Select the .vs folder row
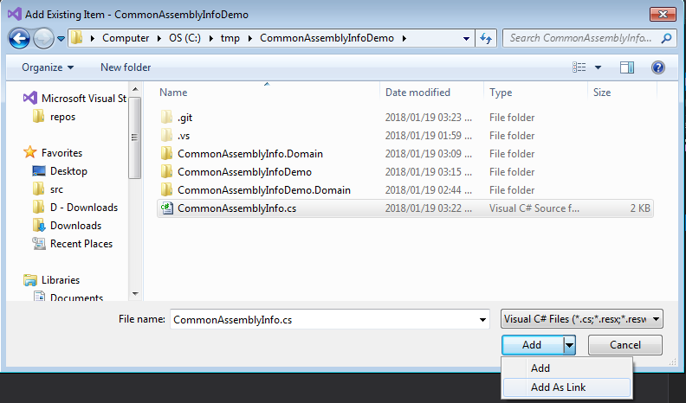This screenshot has width=686, height=403. click(404, 136)
